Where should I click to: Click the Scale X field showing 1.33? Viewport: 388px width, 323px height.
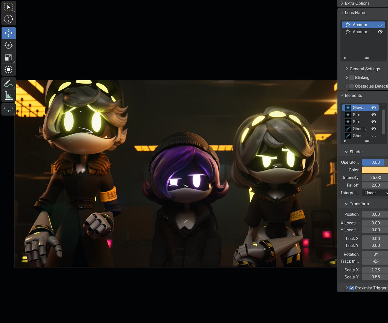[x=375, y=270]
